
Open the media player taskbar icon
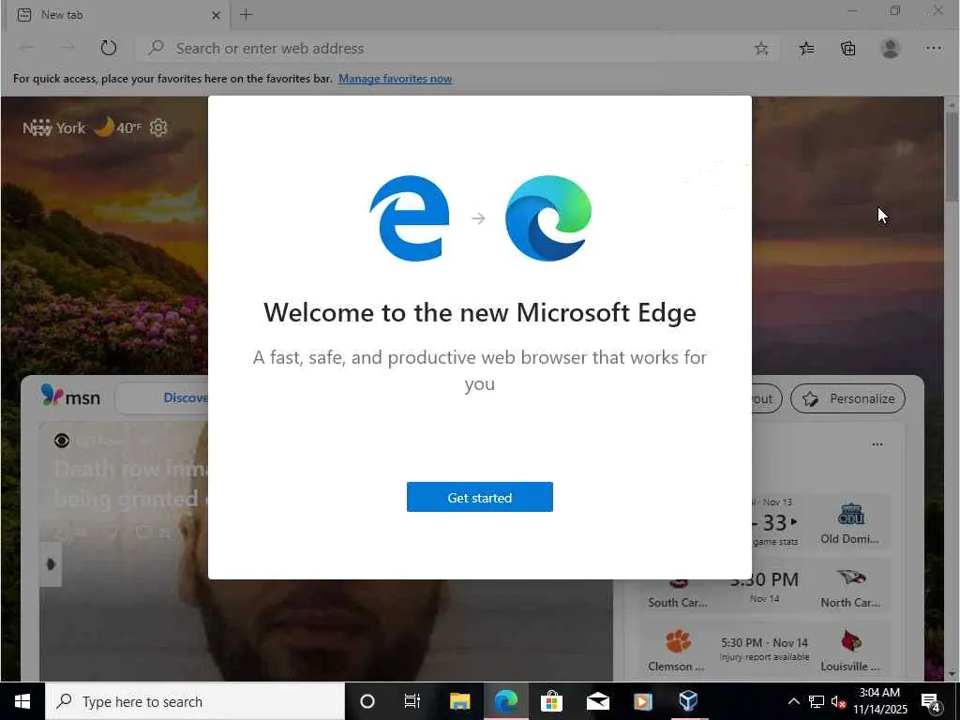[x=643, y=701]
